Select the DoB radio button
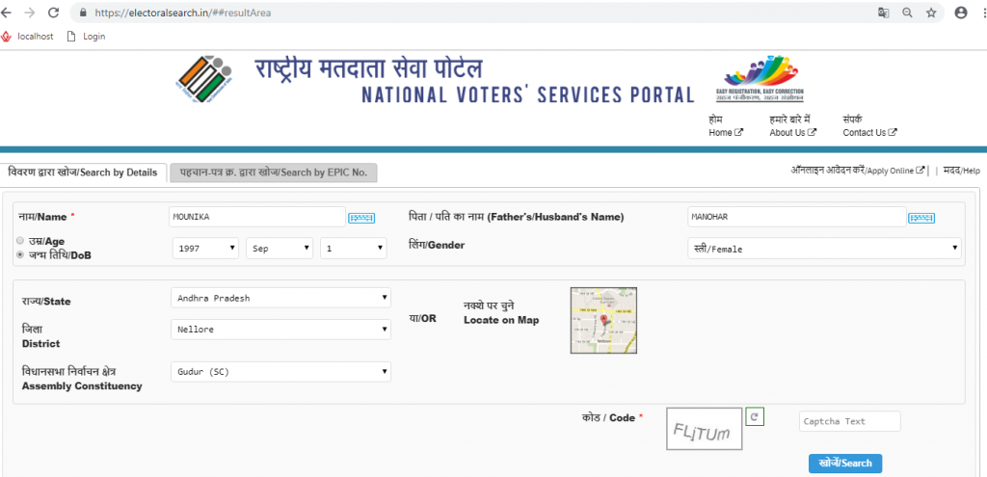Viewport: 987px width, 477px height. click(x=20, y=254)
